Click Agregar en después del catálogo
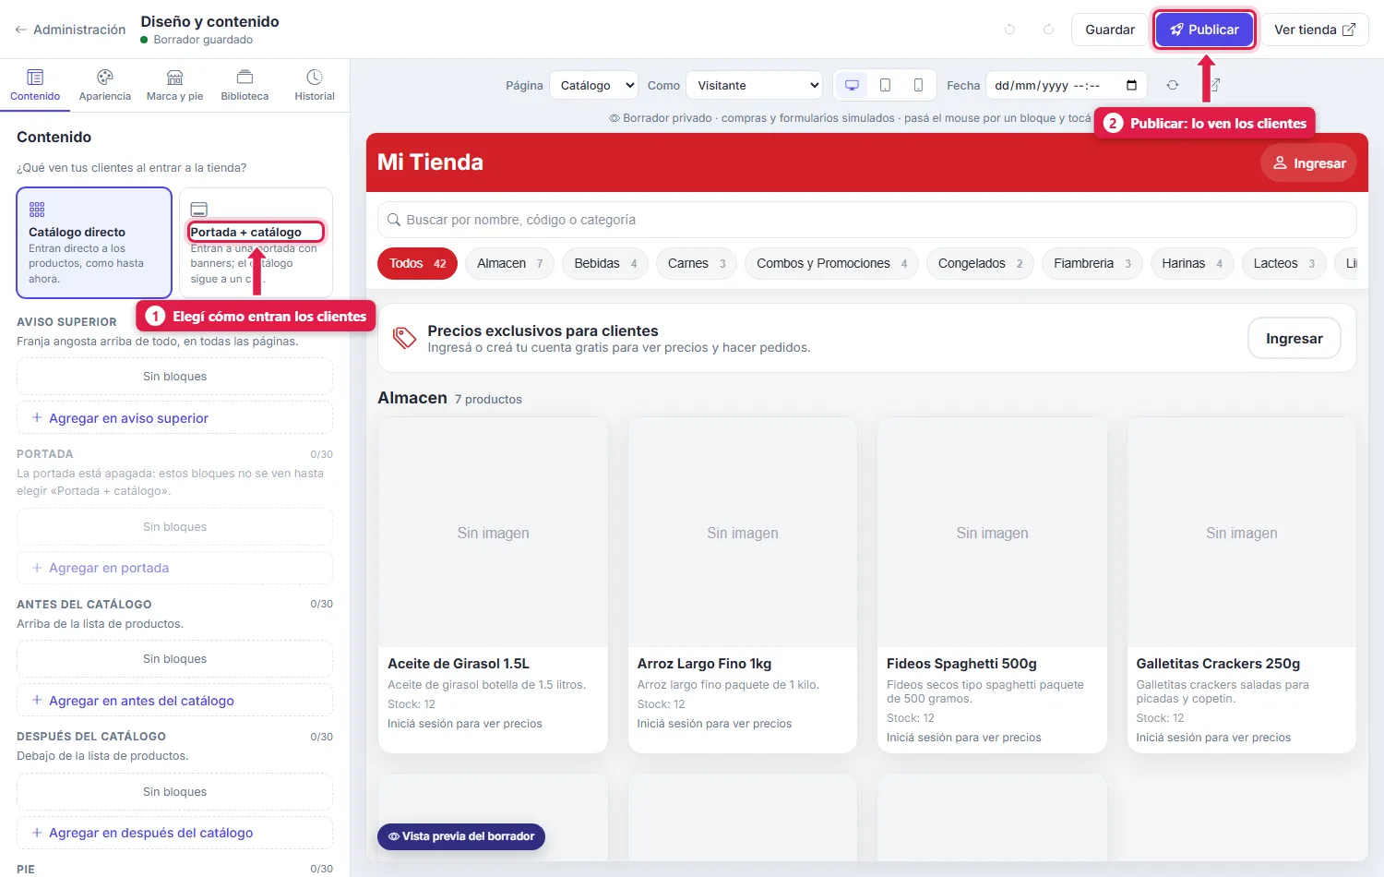This screenshot has height=877, width=1384. pos(175,833)
